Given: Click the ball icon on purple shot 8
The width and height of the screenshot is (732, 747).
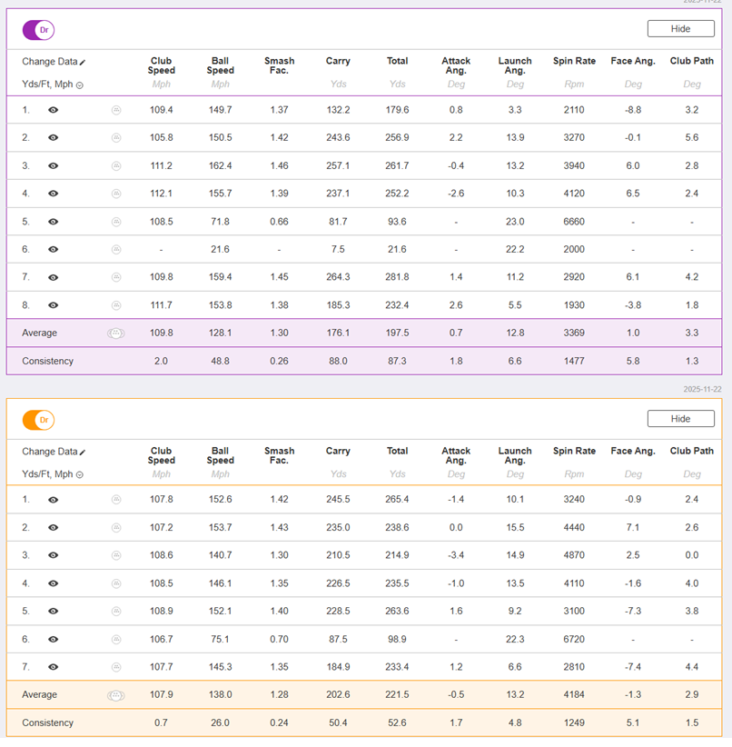Looking at the screenshot, I should 116,305.
